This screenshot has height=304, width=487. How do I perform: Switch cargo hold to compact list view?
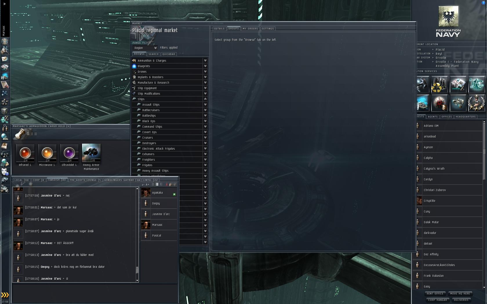click(x=36, y=134)
